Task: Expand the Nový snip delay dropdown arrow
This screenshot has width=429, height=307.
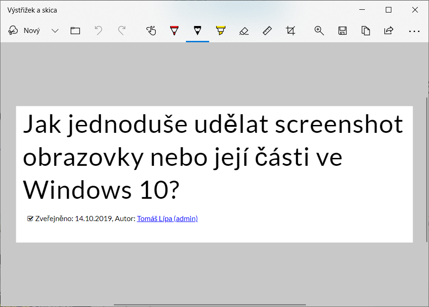Action: coord(55,31)
